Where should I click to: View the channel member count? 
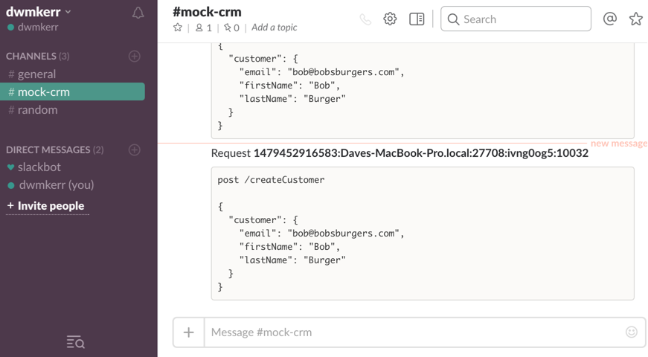[204, 28]
